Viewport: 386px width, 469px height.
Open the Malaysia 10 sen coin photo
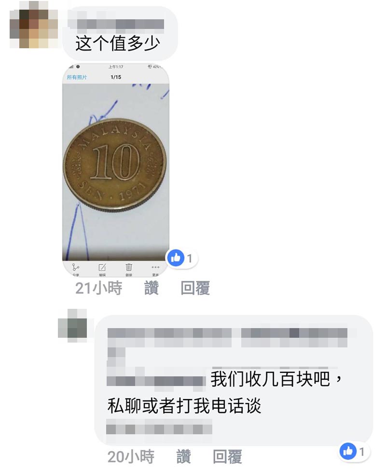pos(116,170)
